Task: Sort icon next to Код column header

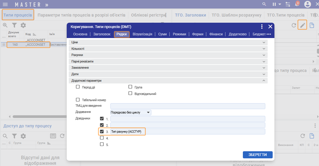Action: 34,34
